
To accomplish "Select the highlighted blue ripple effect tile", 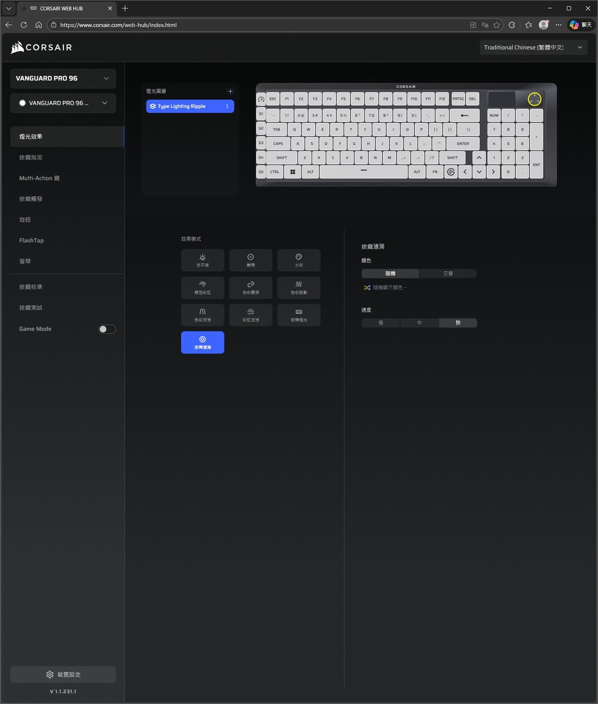I will tap(202, 342).
